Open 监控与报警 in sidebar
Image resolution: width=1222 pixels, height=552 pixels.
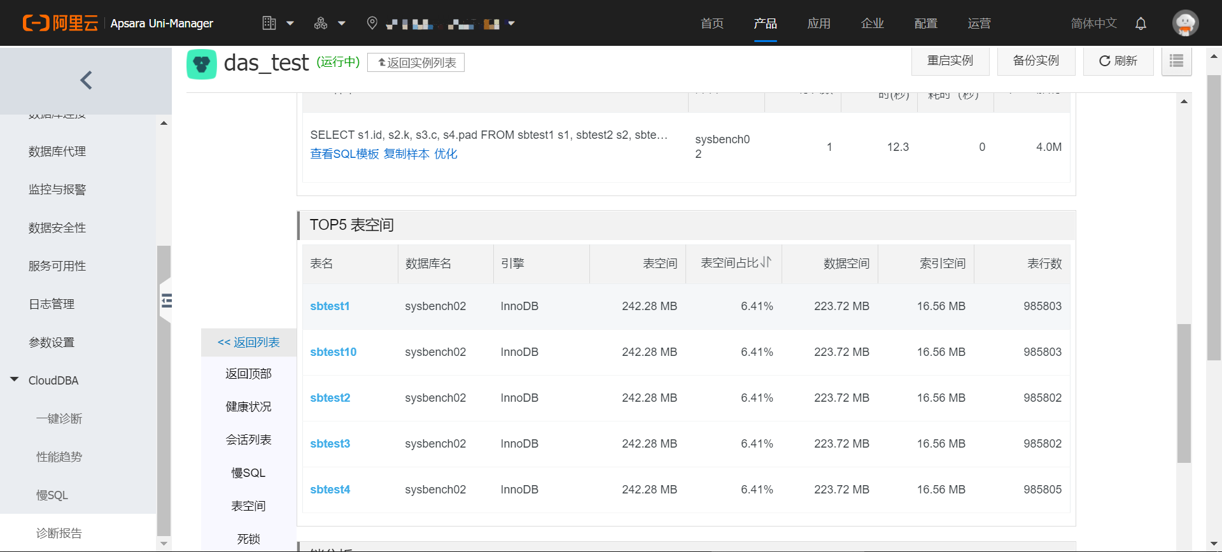coord(57,190)
